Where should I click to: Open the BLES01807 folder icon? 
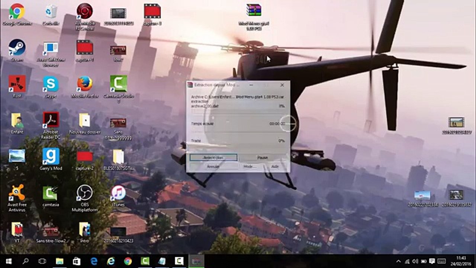click(x=118, y=160)
